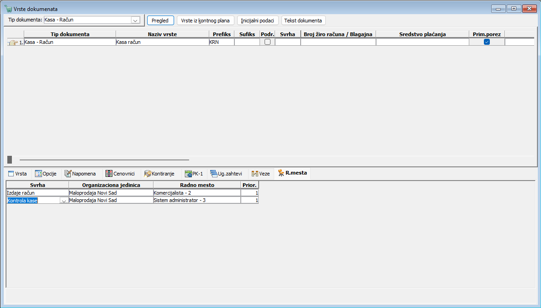
Task: Click the Prior. value in Kontrola kase row
Action: (250, 200)
